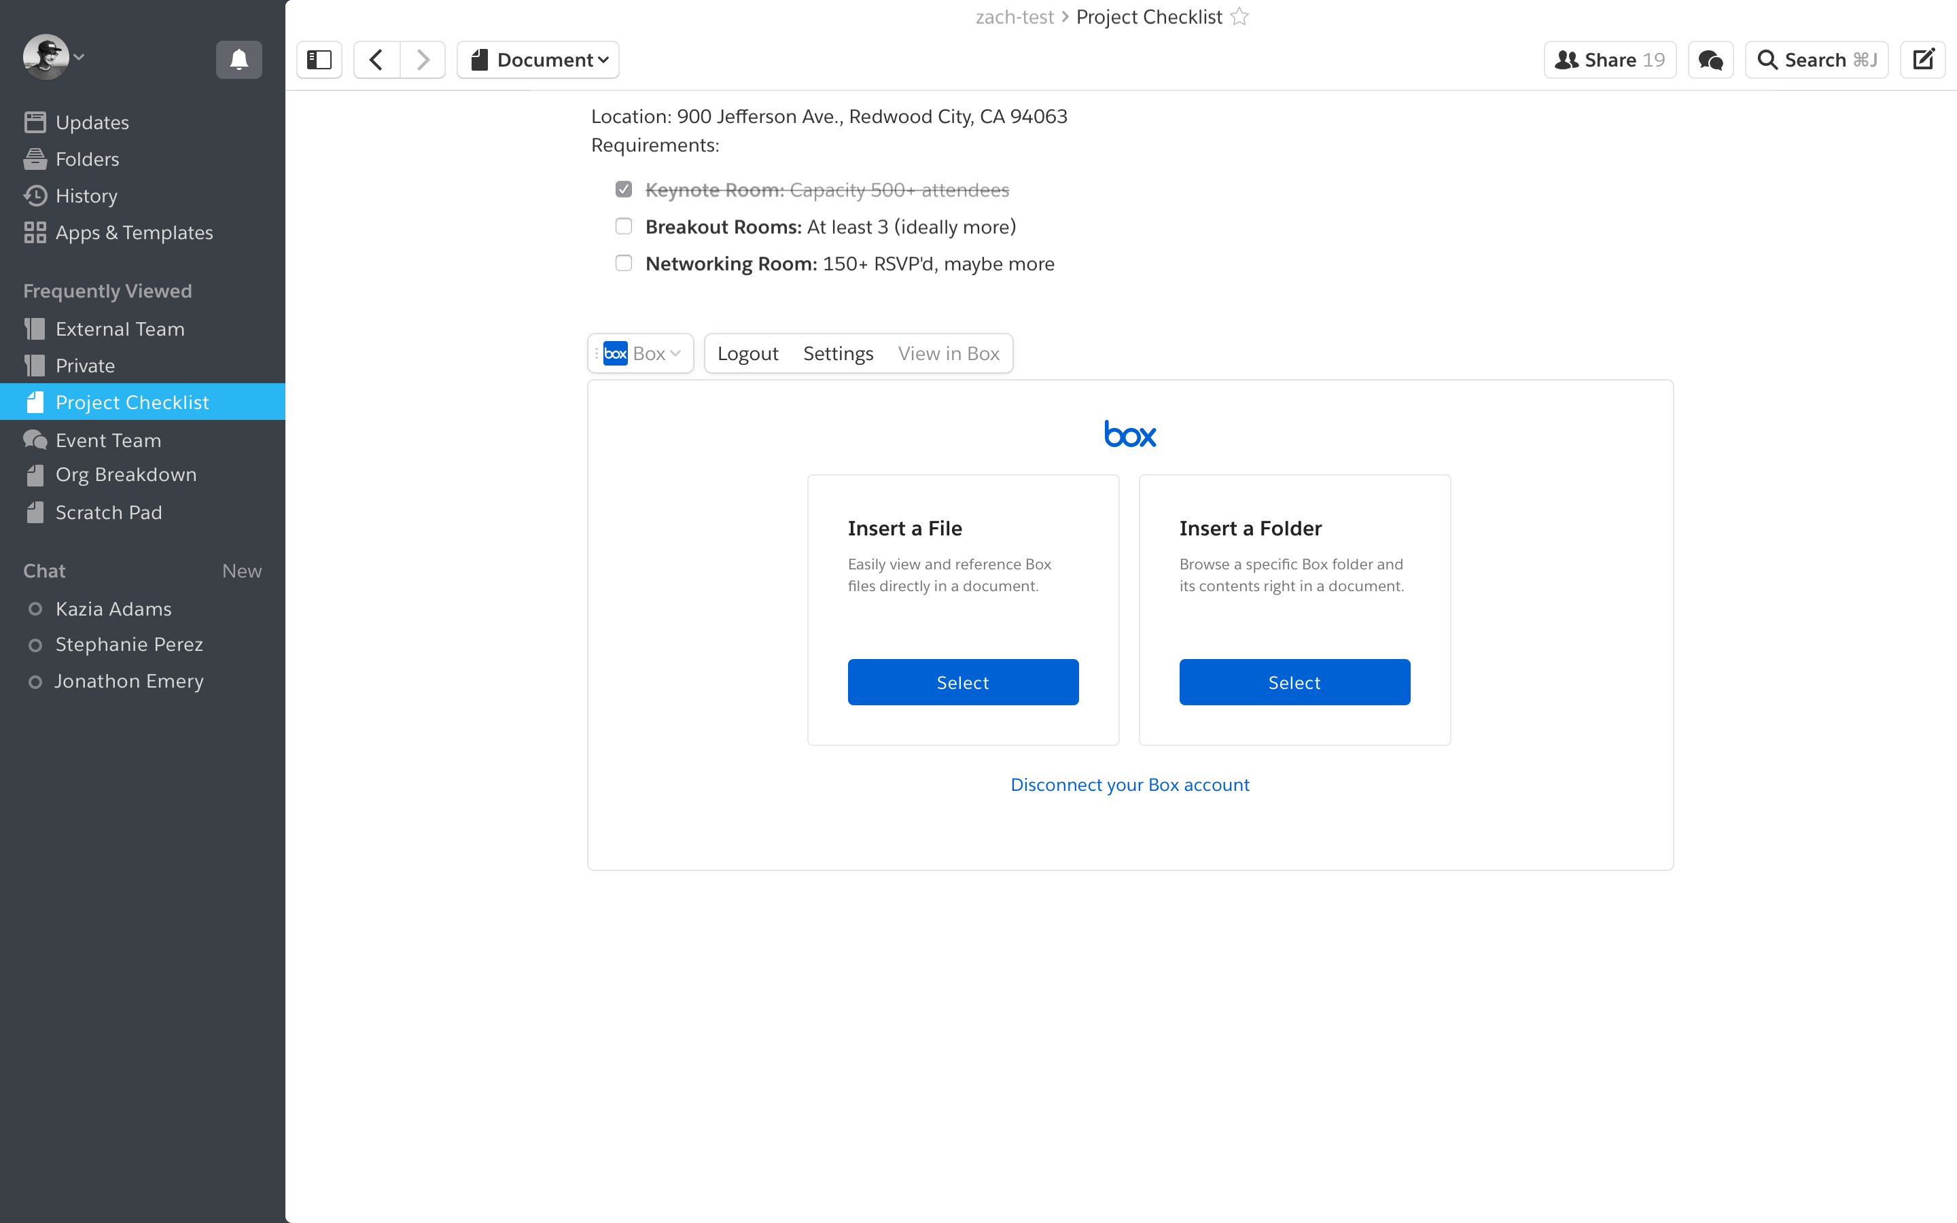Open the Scratch Pad document
Viewport: 1957px width, 1223px height.
point(108,513)
